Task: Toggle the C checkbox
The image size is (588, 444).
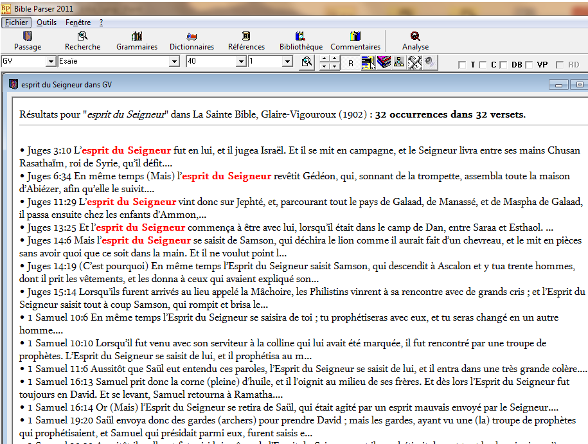Action: click(x=483, y=65)
